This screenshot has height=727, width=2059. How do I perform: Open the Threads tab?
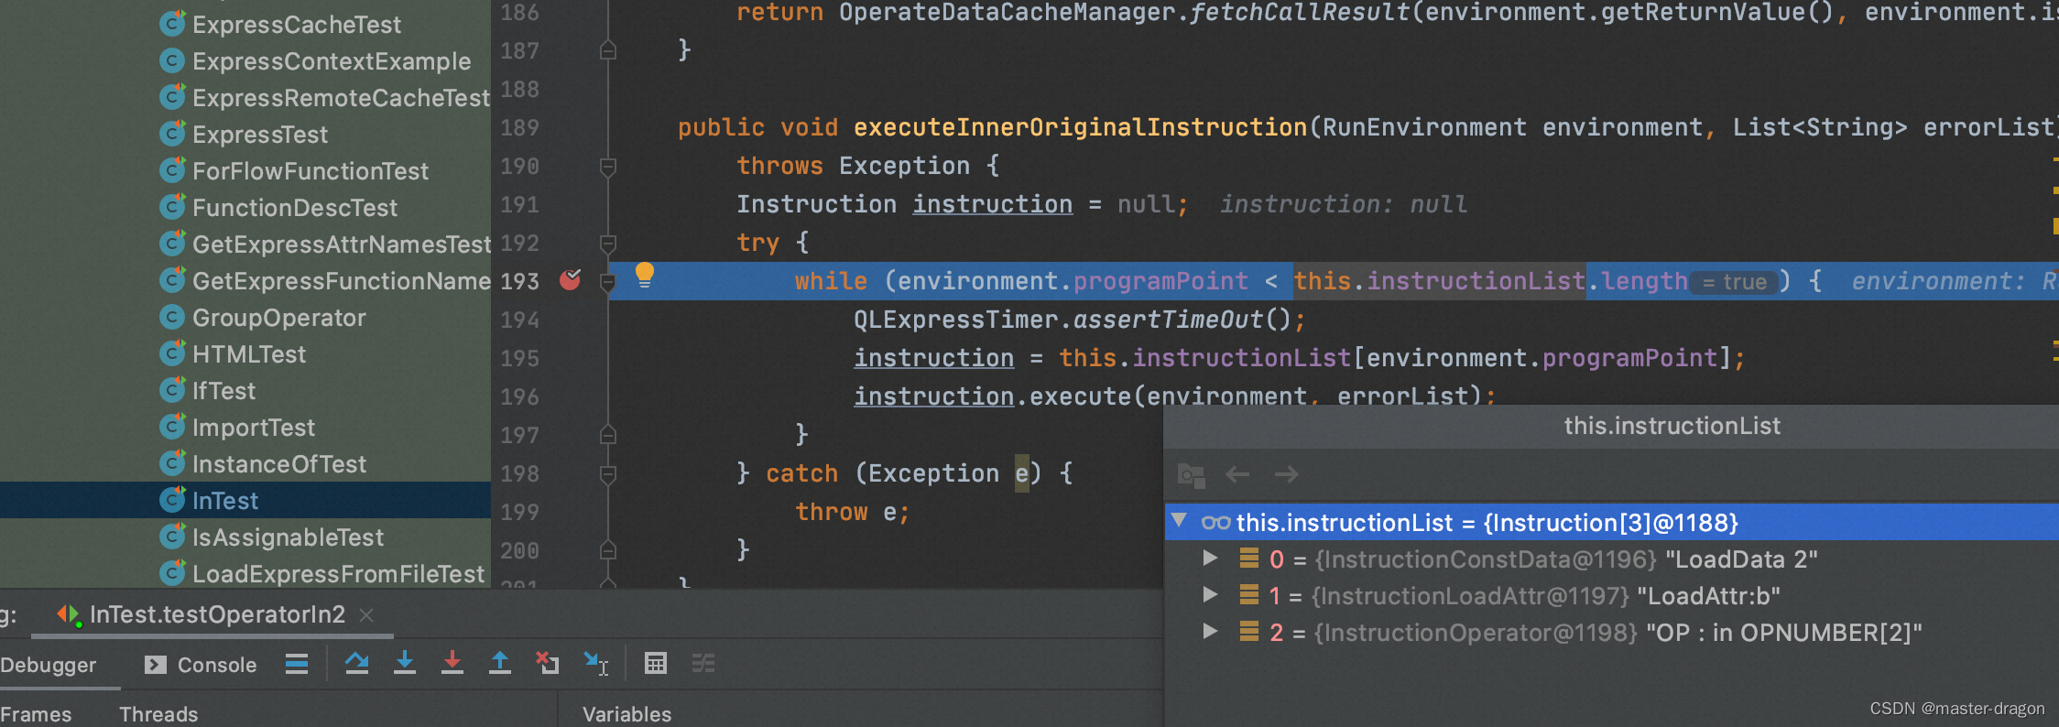click(x=158, y=714)
